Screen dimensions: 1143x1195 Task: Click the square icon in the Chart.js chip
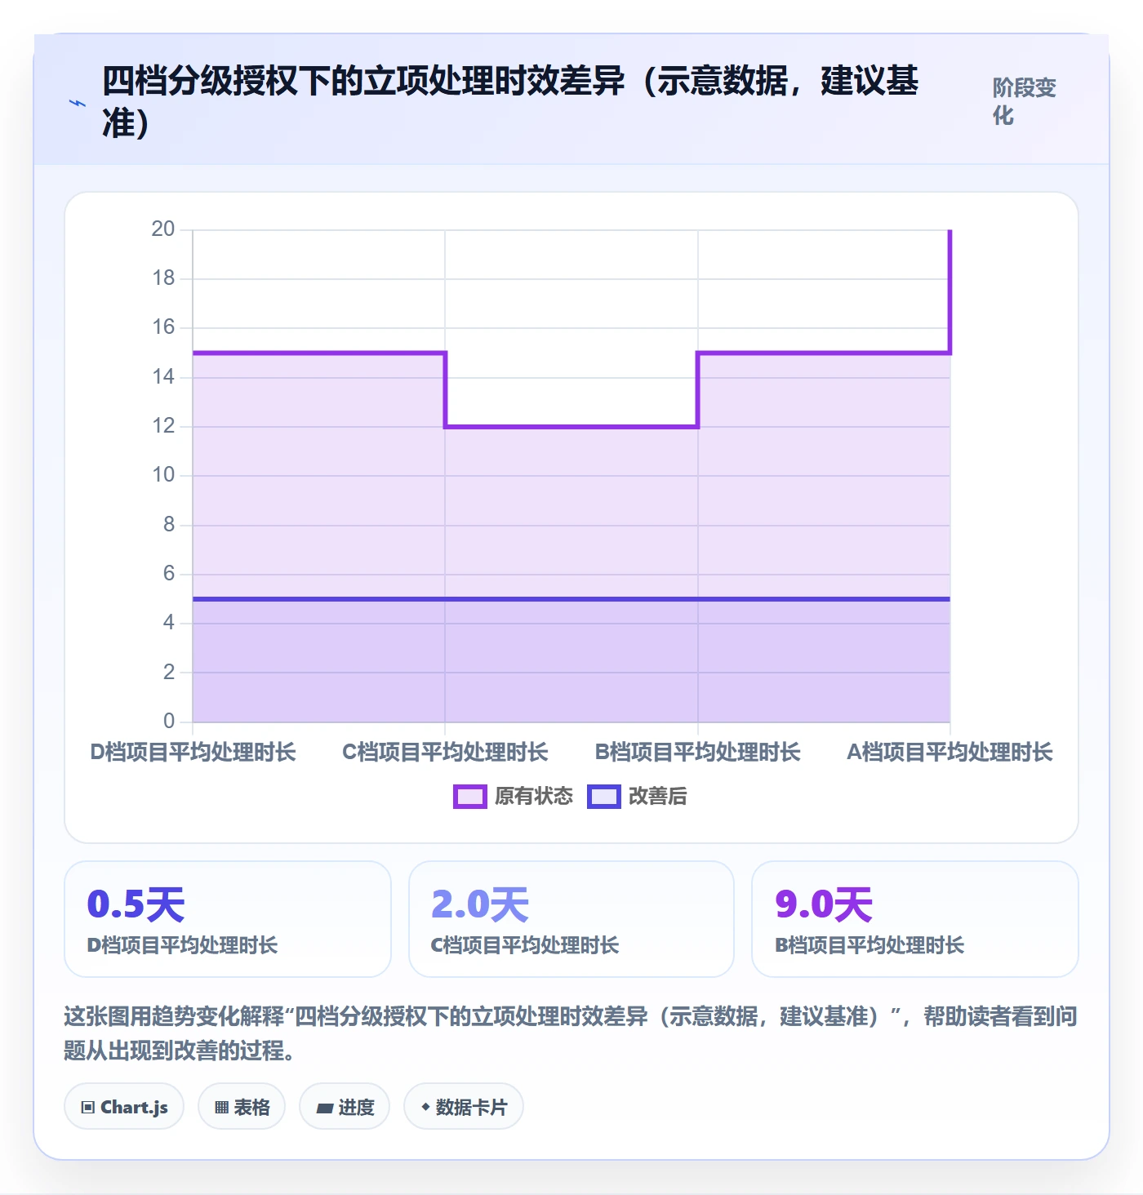coord(88,1108)
